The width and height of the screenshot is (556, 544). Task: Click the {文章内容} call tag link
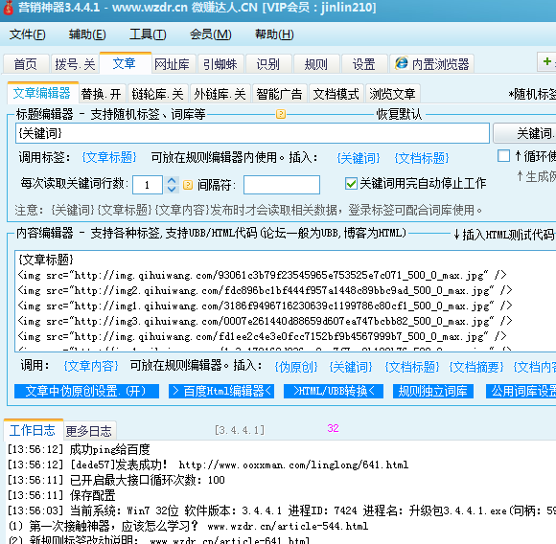[91, 366]
